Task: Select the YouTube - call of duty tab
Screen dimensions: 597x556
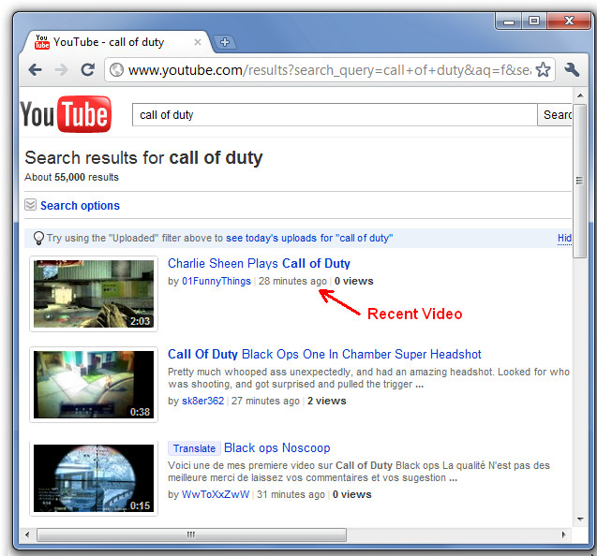Action: point(116,42)
